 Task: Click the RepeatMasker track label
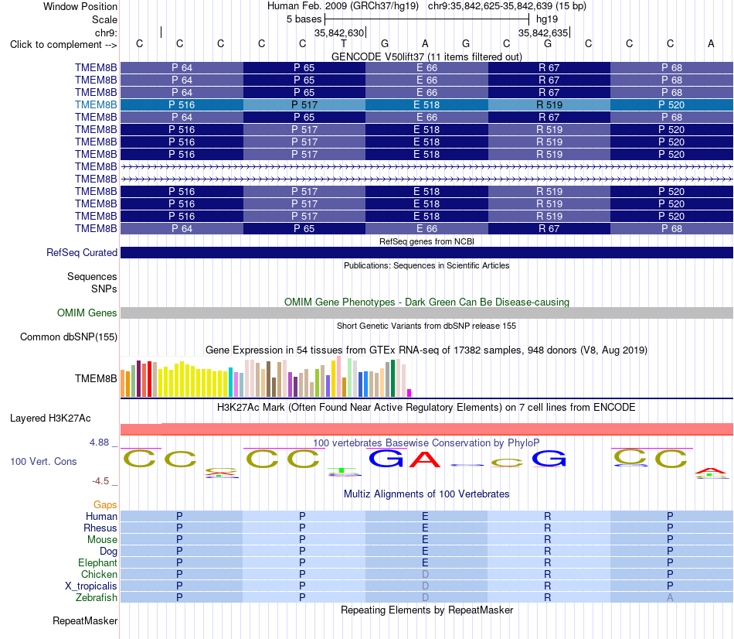coord(85,620)
